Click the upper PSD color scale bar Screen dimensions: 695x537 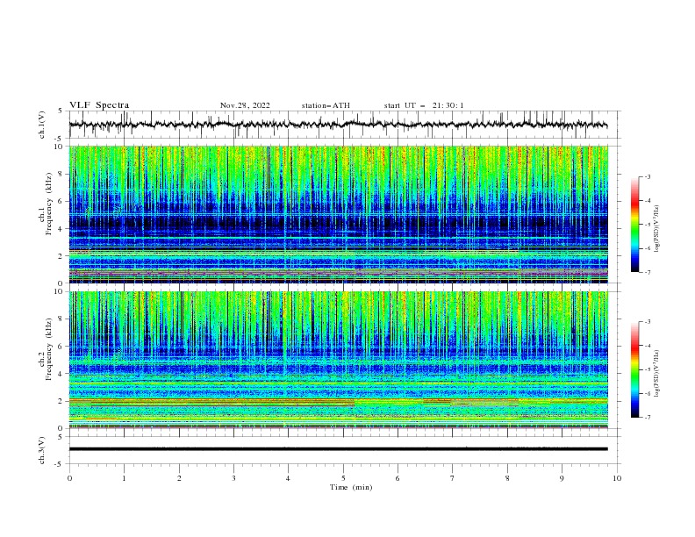(x=634, y=225)
